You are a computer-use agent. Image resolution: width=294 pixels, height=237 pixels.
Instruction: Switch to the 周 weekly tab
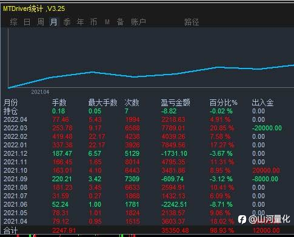pyautogui.click(x=41, y=22)
